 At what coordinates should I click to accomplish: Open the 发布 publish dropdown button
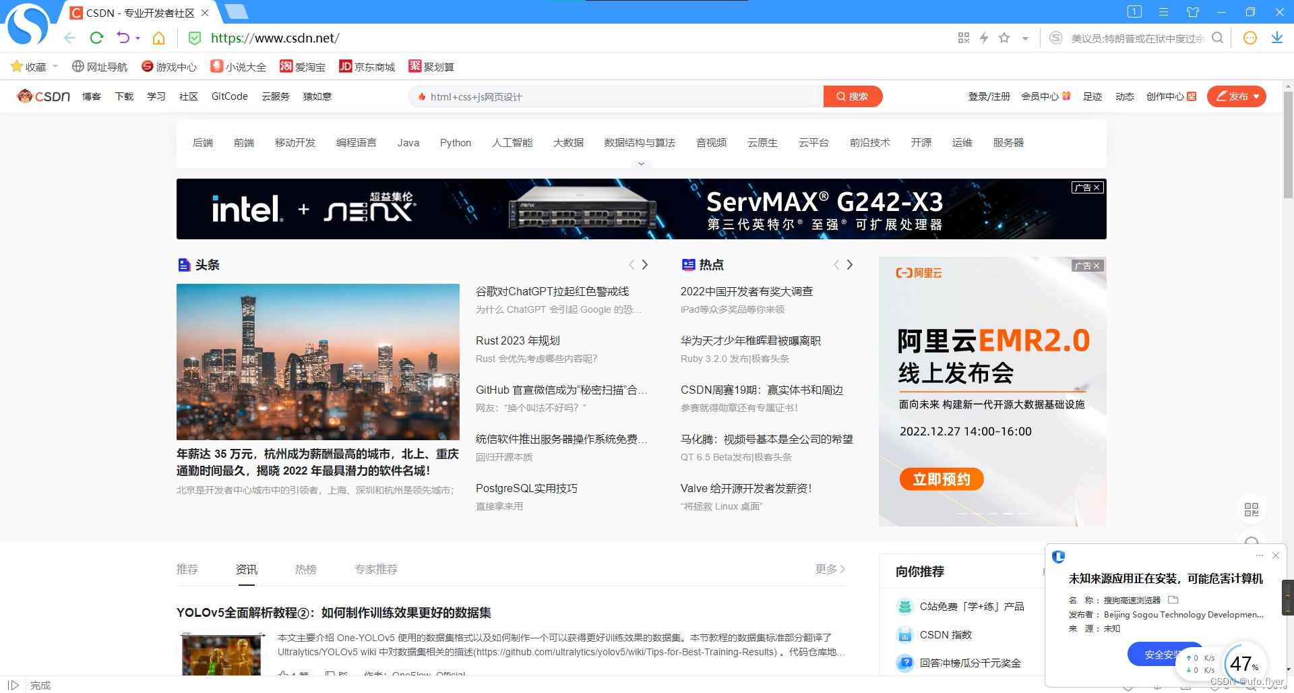point(1237,96)
